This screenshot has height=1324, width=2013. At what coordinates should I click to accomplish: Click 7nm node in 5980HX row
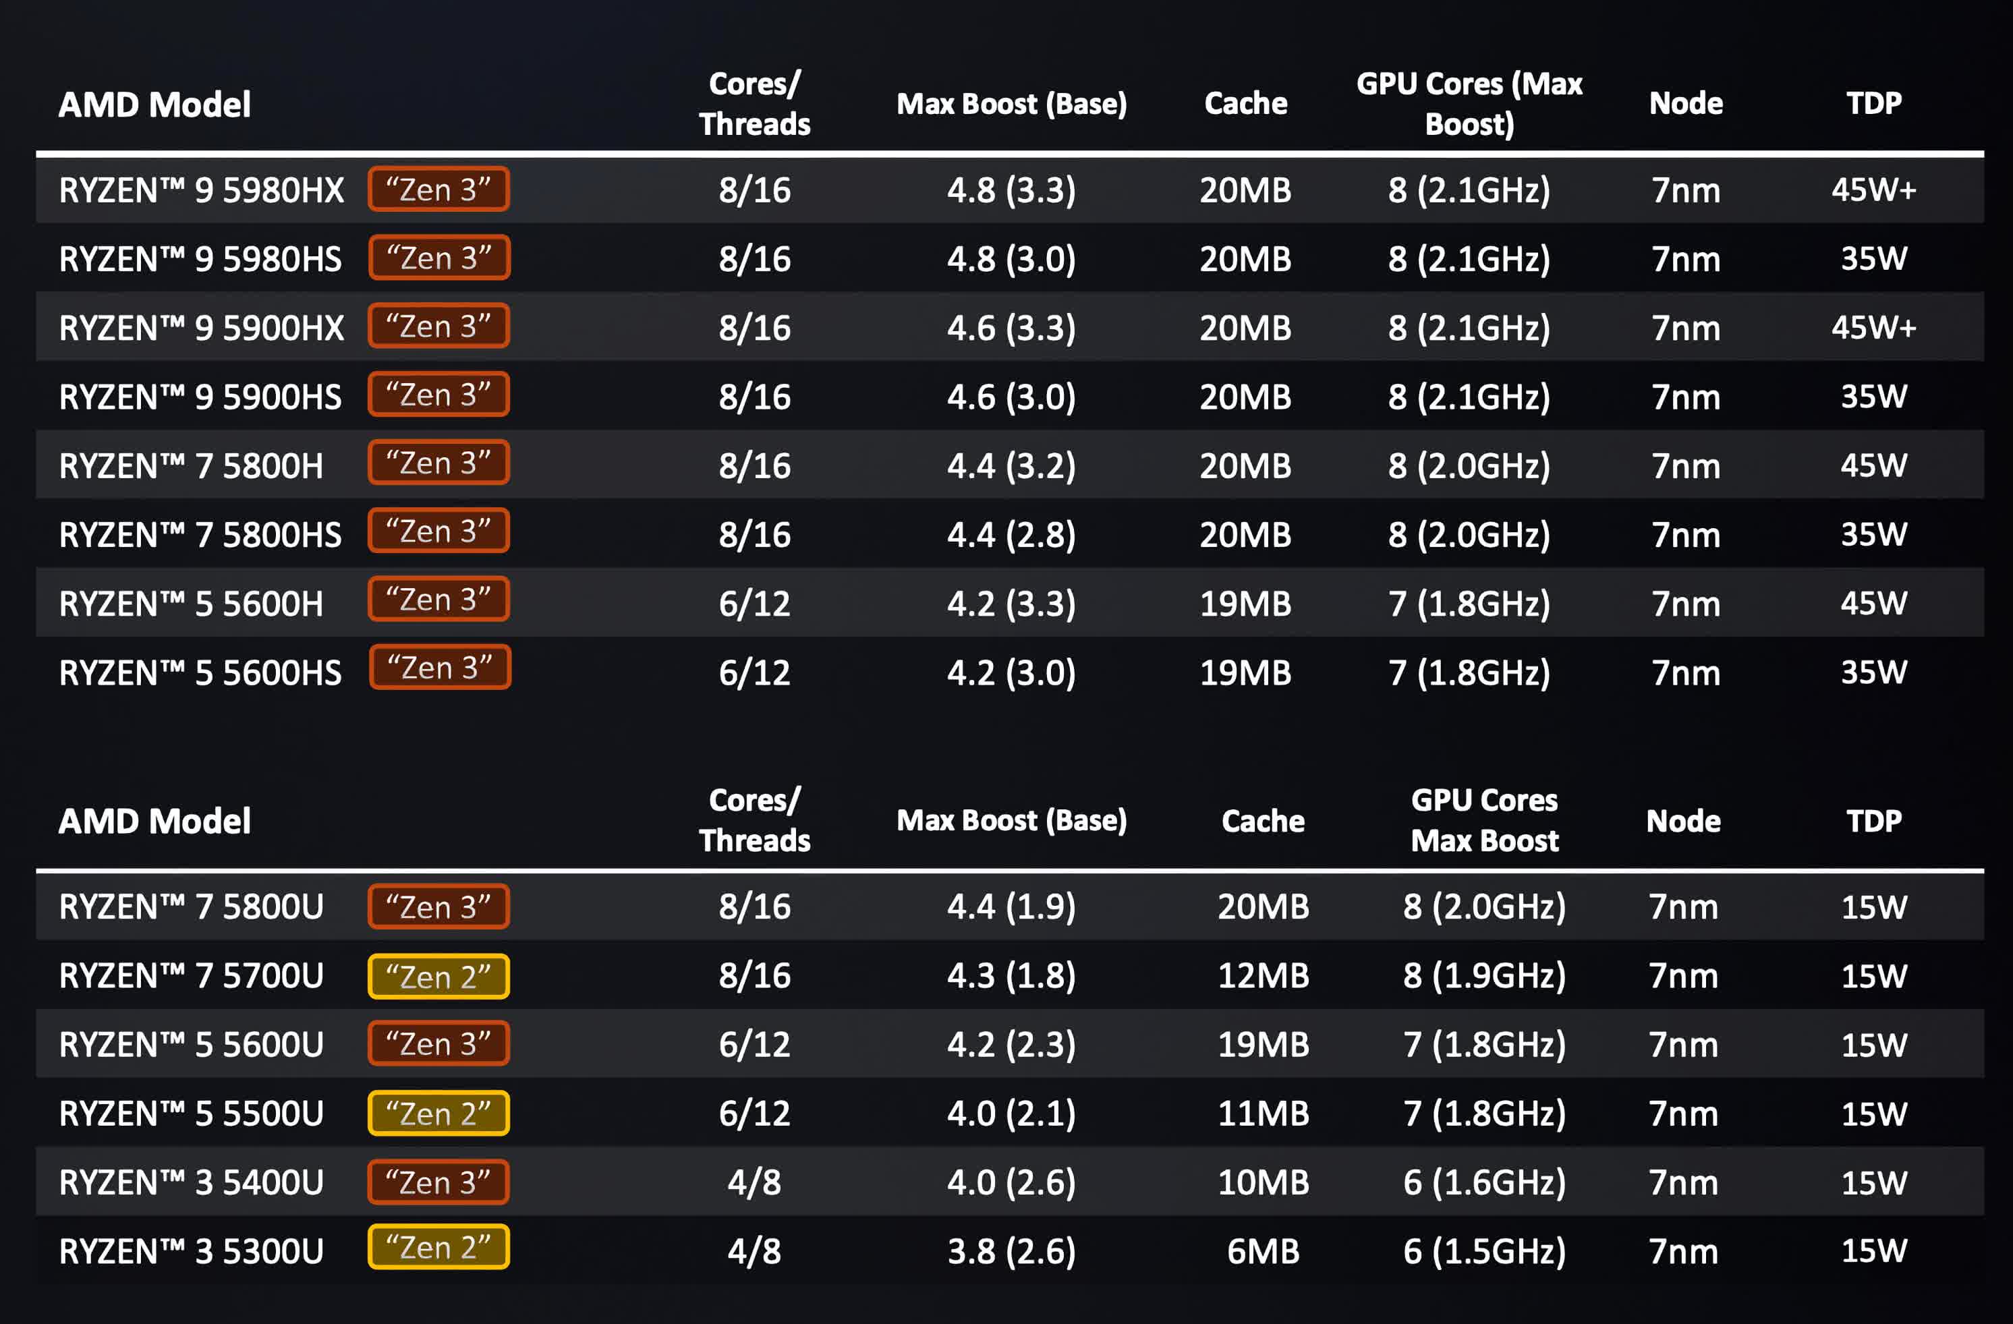coord(1686,191)
